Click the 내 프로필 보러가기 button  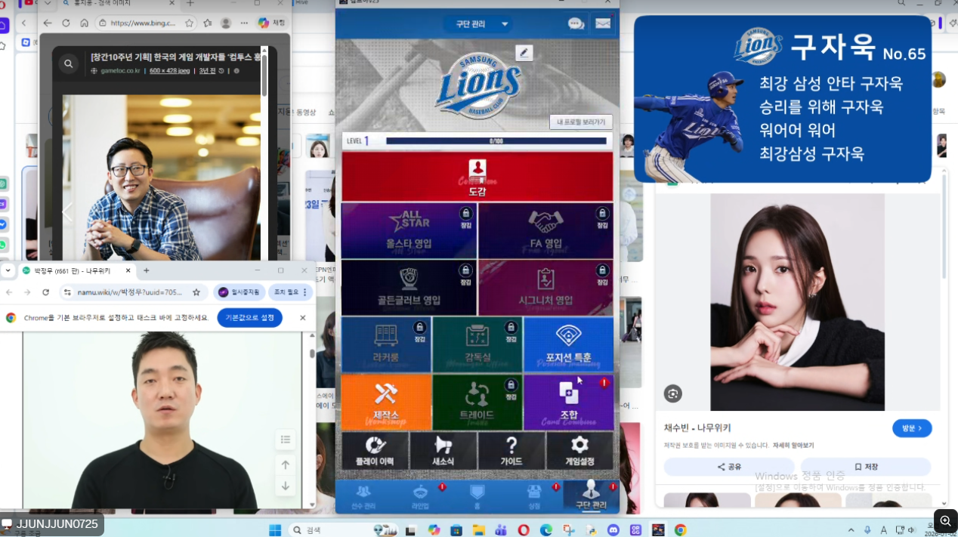tap(580, 122)
